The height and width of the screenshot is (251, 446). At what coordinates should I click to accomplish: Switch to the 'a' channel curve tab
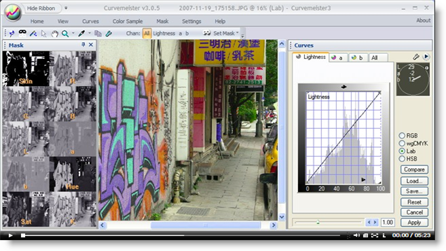pyautogui.click(x=337, y=58)
